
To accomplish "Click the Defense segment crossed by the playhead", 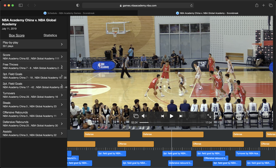I will coord(173,135).
